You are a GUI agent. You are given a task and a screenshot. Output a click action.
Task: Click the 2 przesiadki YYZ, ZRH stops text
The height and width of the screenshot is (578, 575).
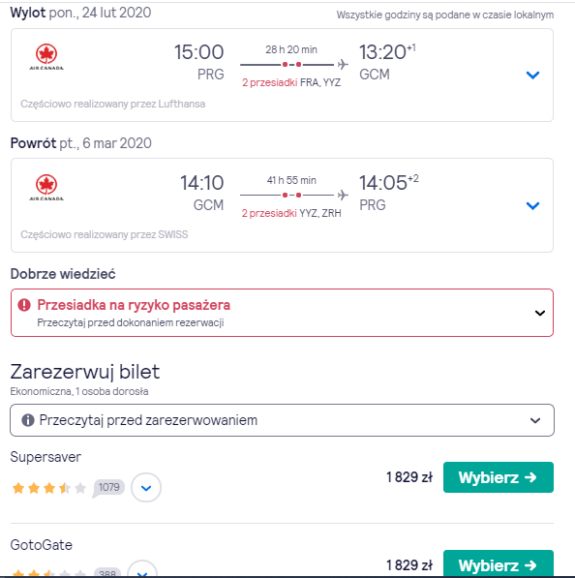coord(291,213)
